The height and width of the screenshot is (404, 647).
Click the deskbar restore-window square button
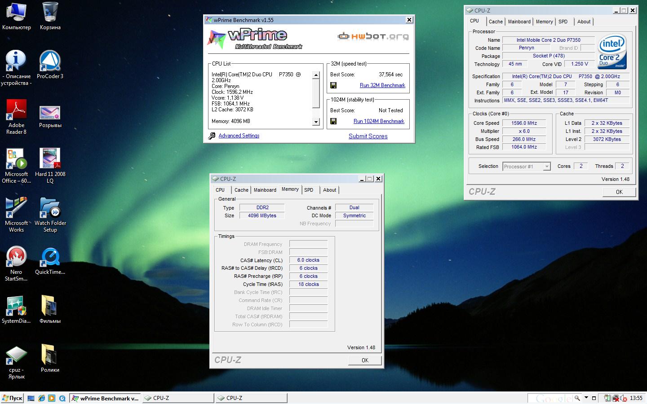pos(594,398)
